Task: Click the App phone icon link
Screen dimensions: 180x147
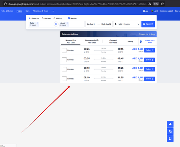Action: point(146,11)
